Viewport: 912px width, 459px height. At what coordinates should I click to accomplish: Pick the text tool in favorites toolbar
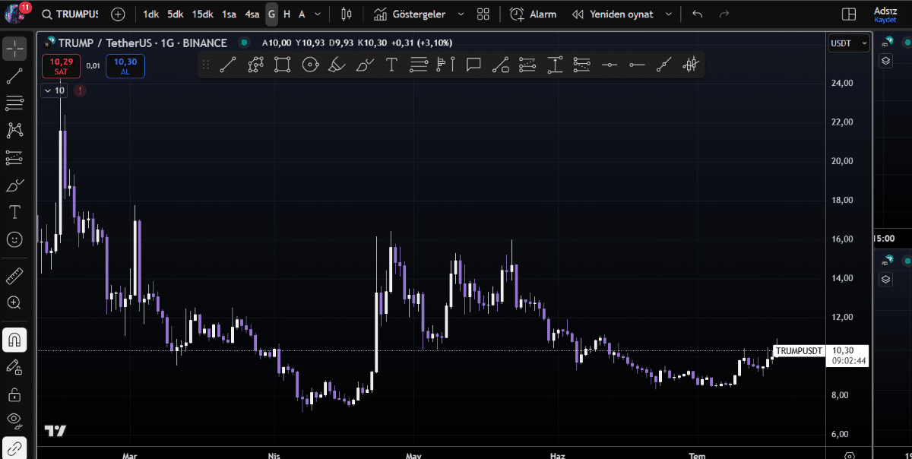391,65
